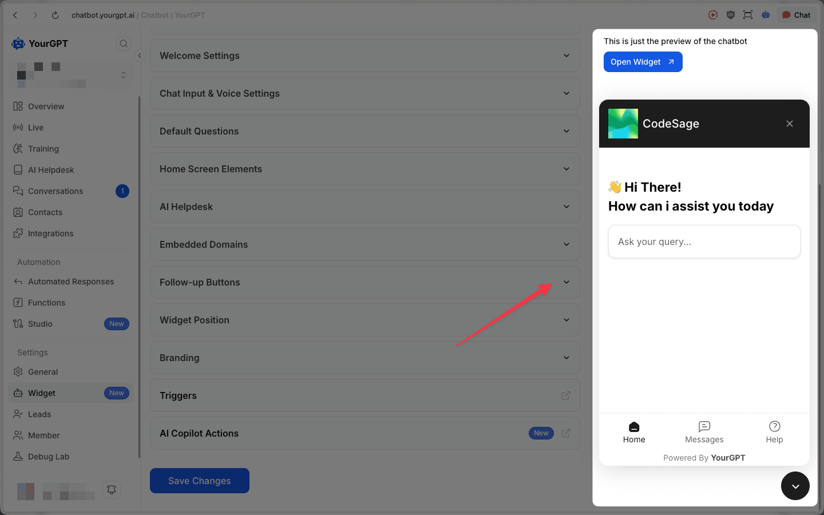824x515 pixels.
Task: Click the Integrations puzzle icon
Action: pyautogui.click(x=18, y=233)
